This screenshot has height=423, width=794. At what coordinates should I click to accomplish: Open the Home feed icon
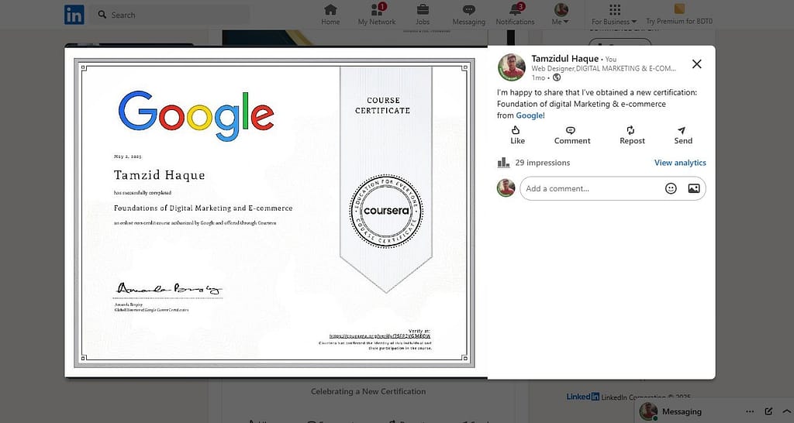pyautogui.click(x=330, y=14)
